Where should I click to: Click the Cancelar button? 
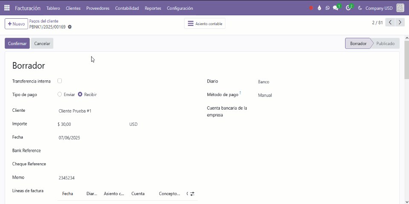[42, 43]
